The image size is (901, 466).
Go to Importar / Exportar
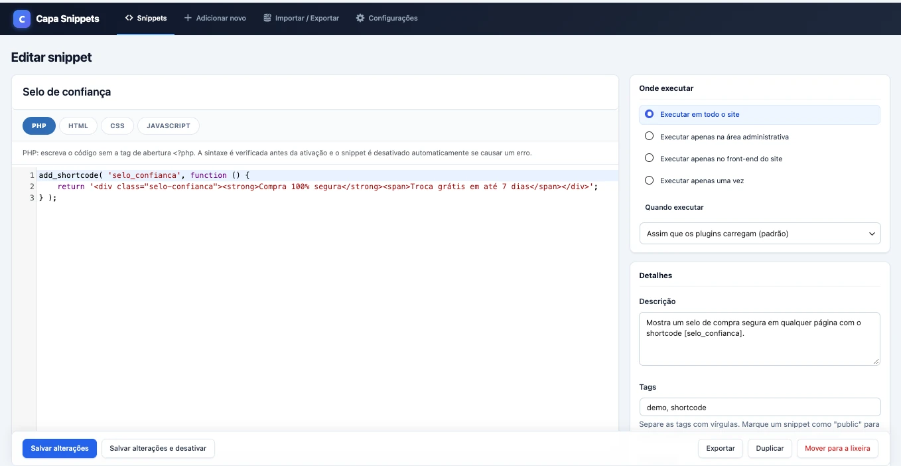tap(301, 18)
